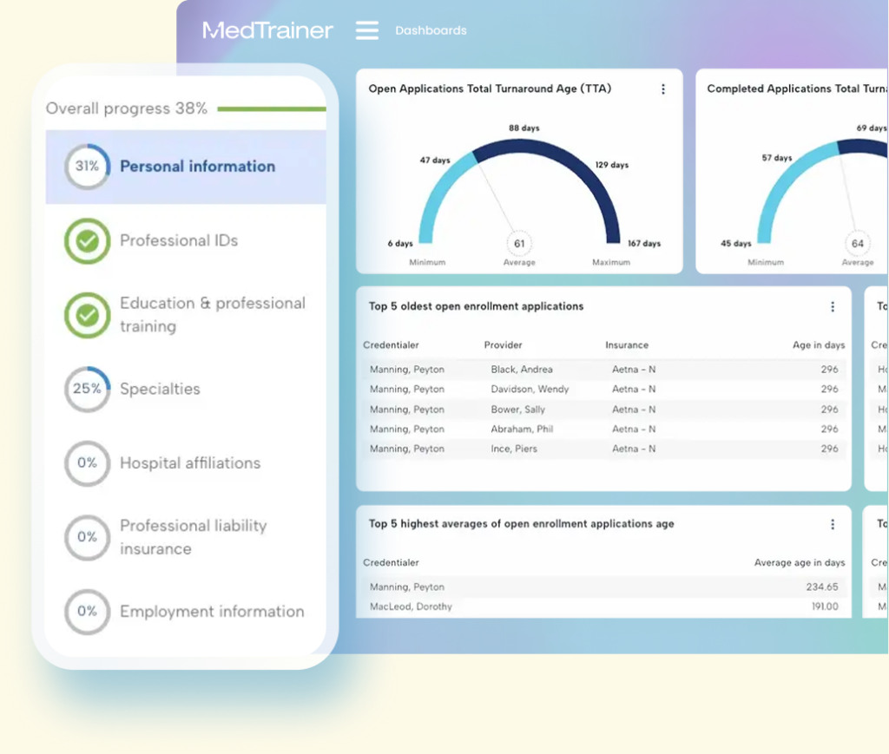Click the green overall progress bar
Viewport: 889px width, 754px height.
point(272,108)
